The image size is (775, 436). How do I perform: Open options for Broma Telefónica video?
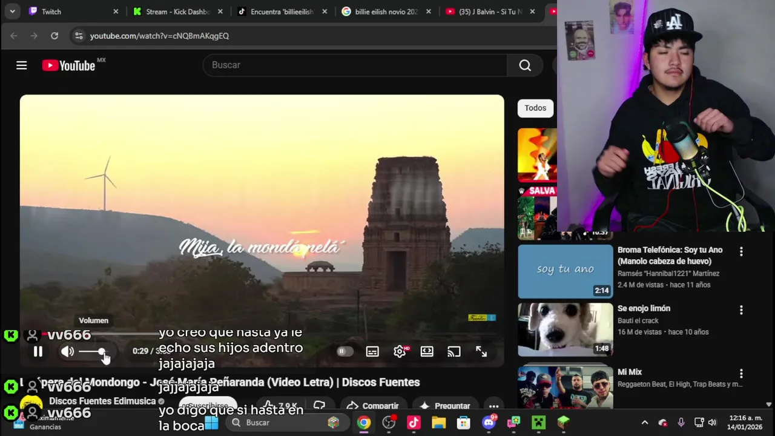click(x=741, y=251)
